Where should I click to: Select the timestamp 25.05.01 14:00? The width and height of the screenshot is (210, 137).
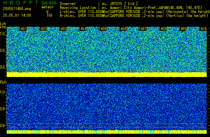point(17,15)
